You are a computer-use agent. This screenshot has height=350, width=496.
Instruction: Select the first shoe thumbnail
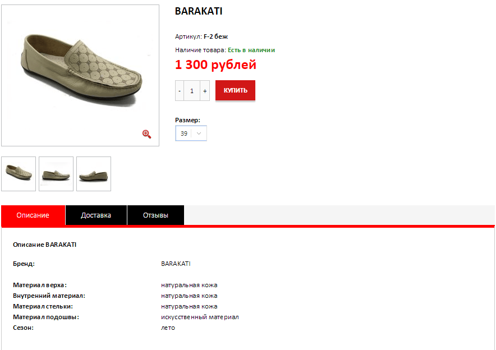coord(19,174)
